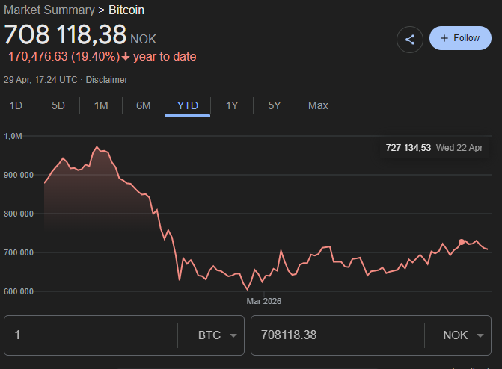This screenshot has height=369, width=502.
Task: Show the 1Y range chart
Action: click(232, 105)
